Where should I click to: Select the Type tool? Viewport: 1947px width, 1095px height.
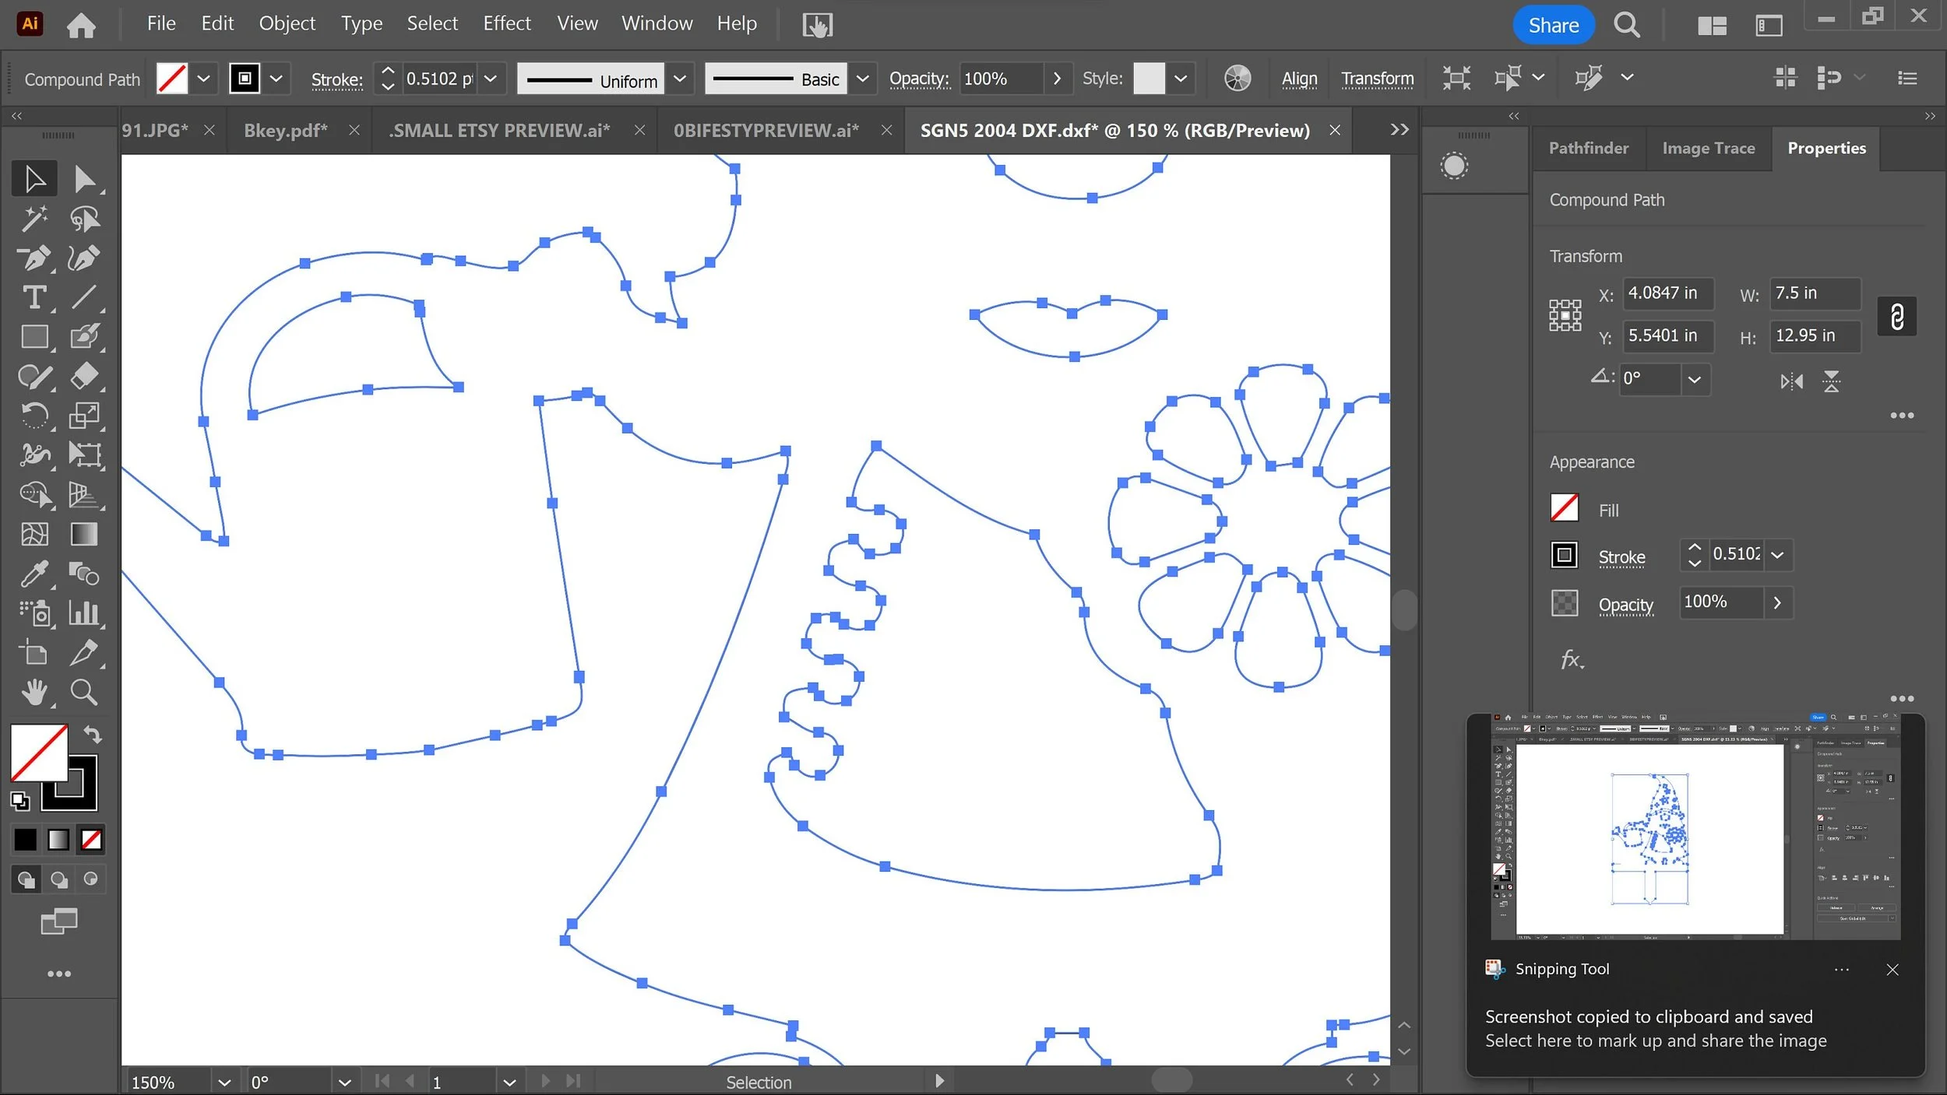(34, 297)
